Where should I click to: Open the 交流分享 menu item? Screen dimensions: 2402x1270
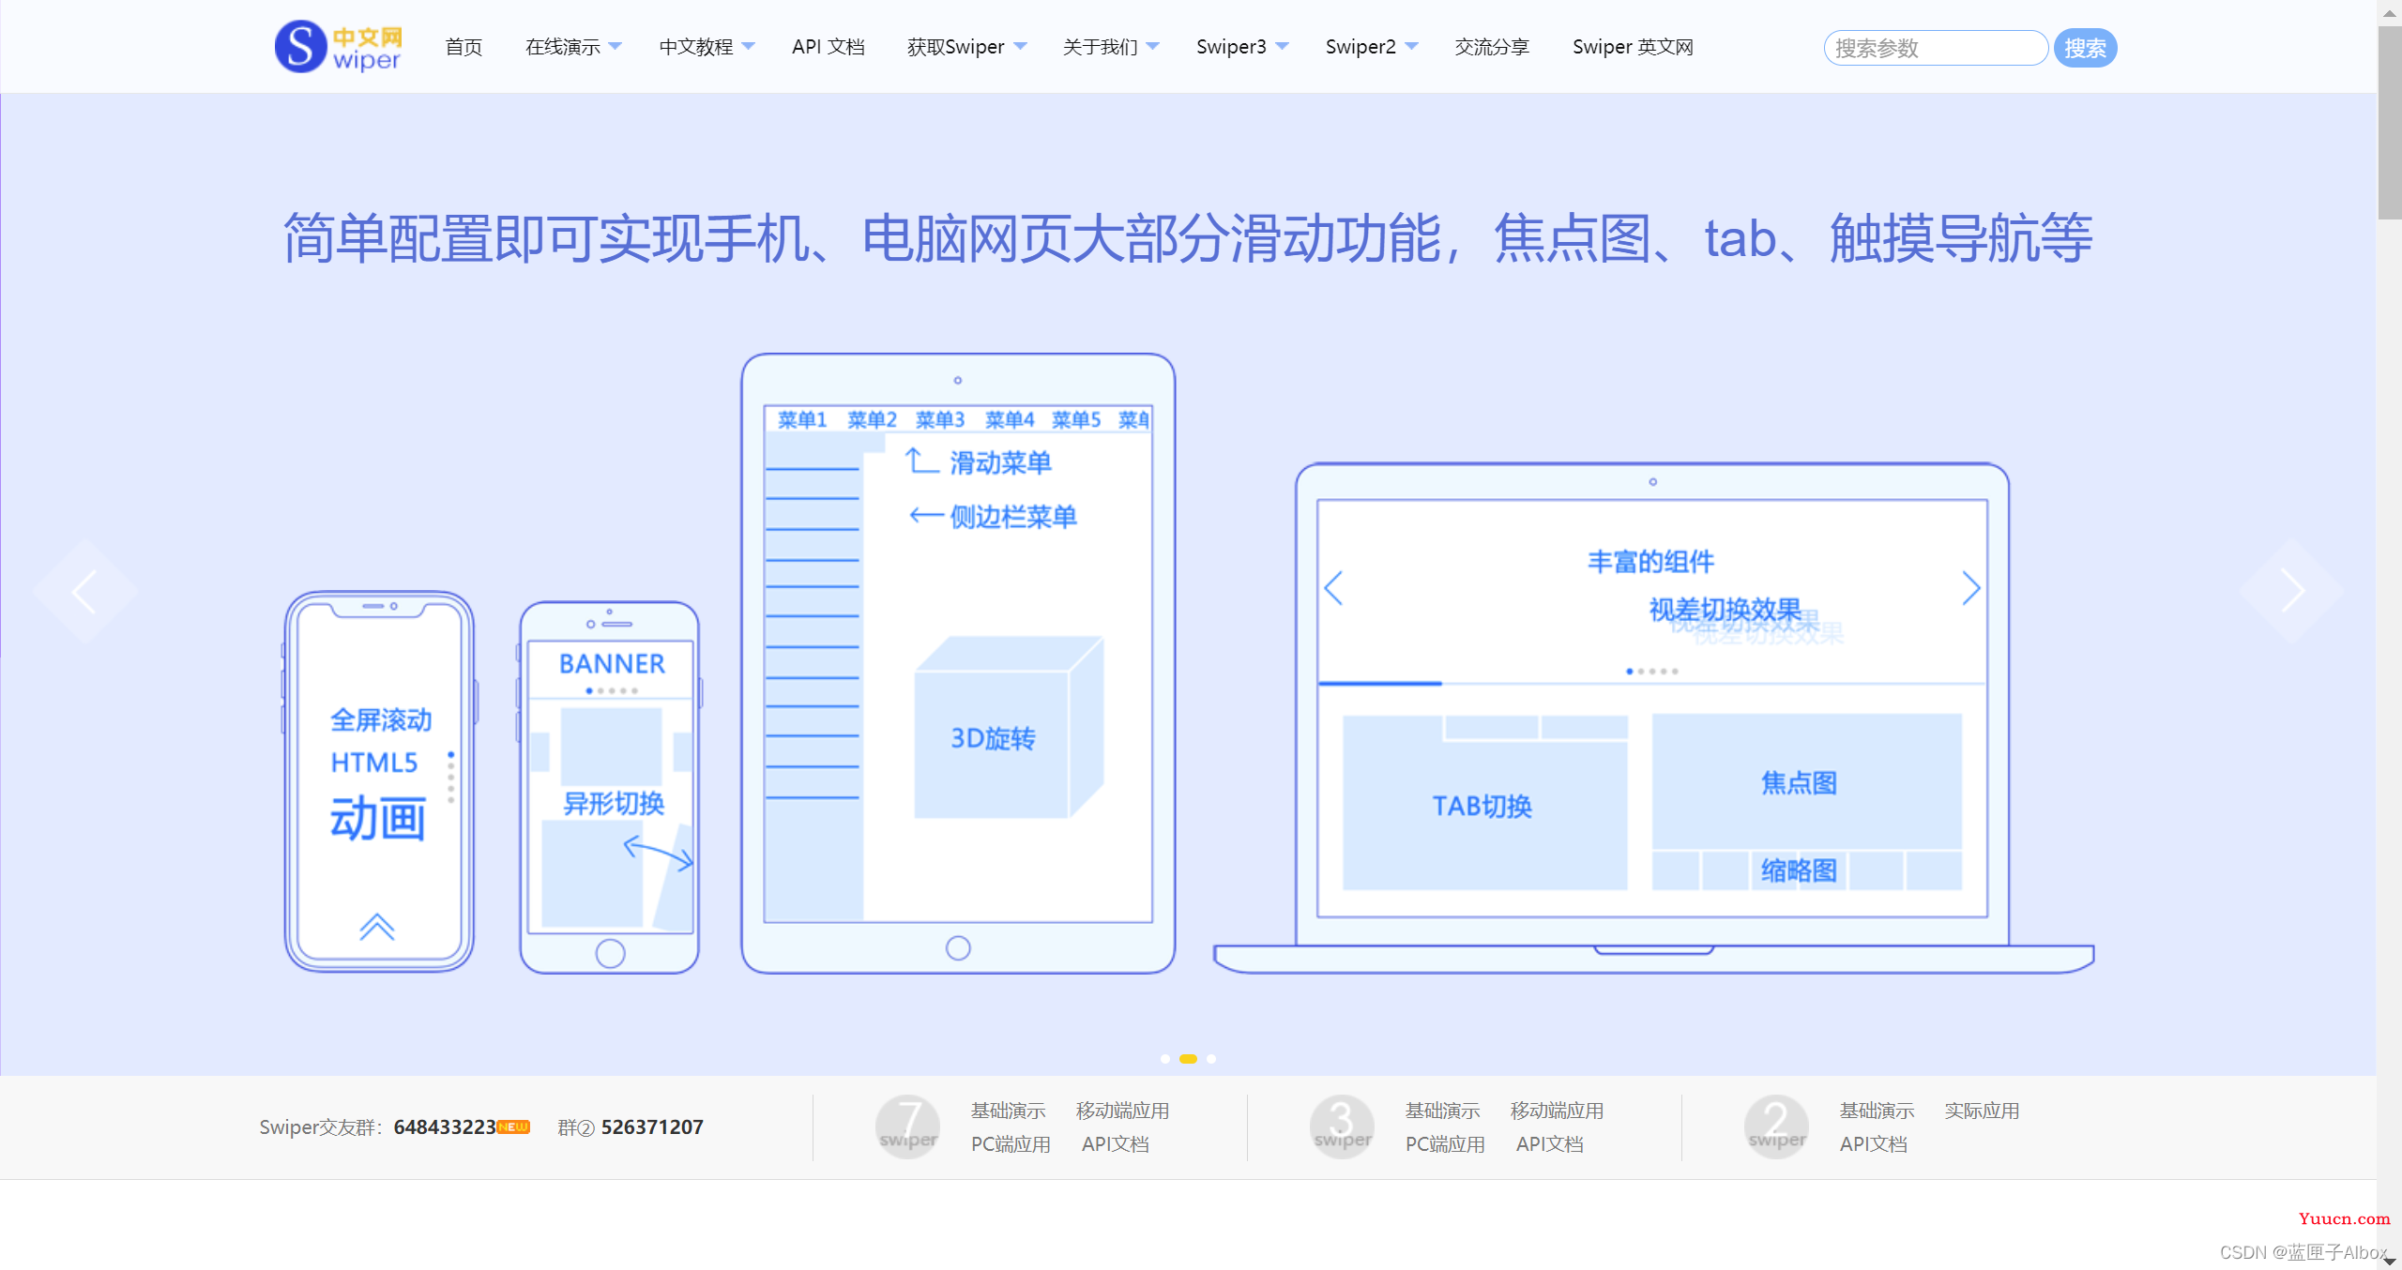1492,47
